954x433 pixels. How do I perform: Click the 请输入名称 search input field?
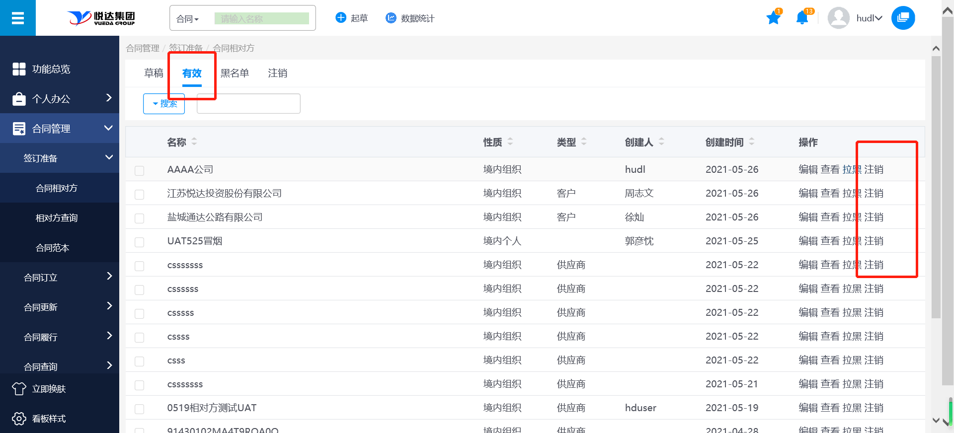tap(261, 19)
